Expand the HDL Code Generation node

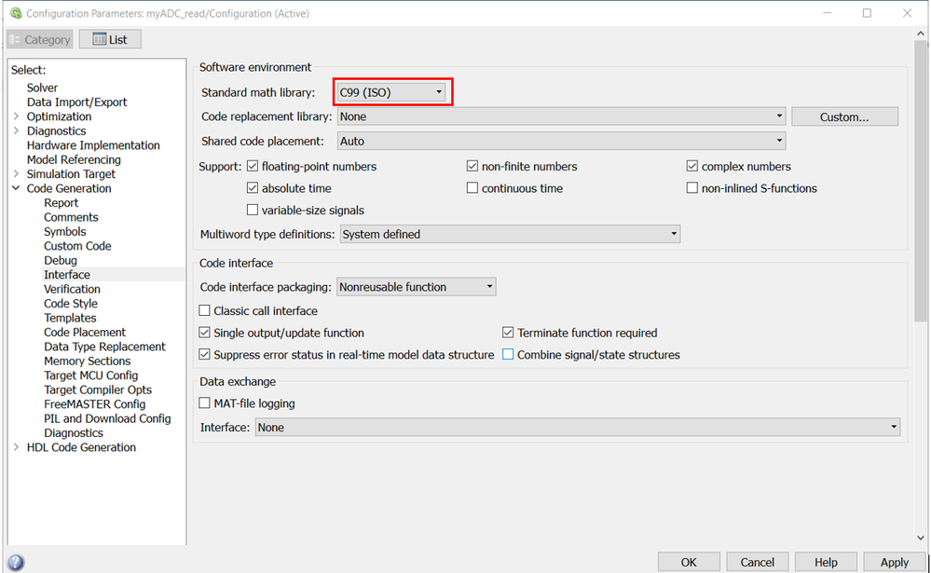(x=17, y=447)
